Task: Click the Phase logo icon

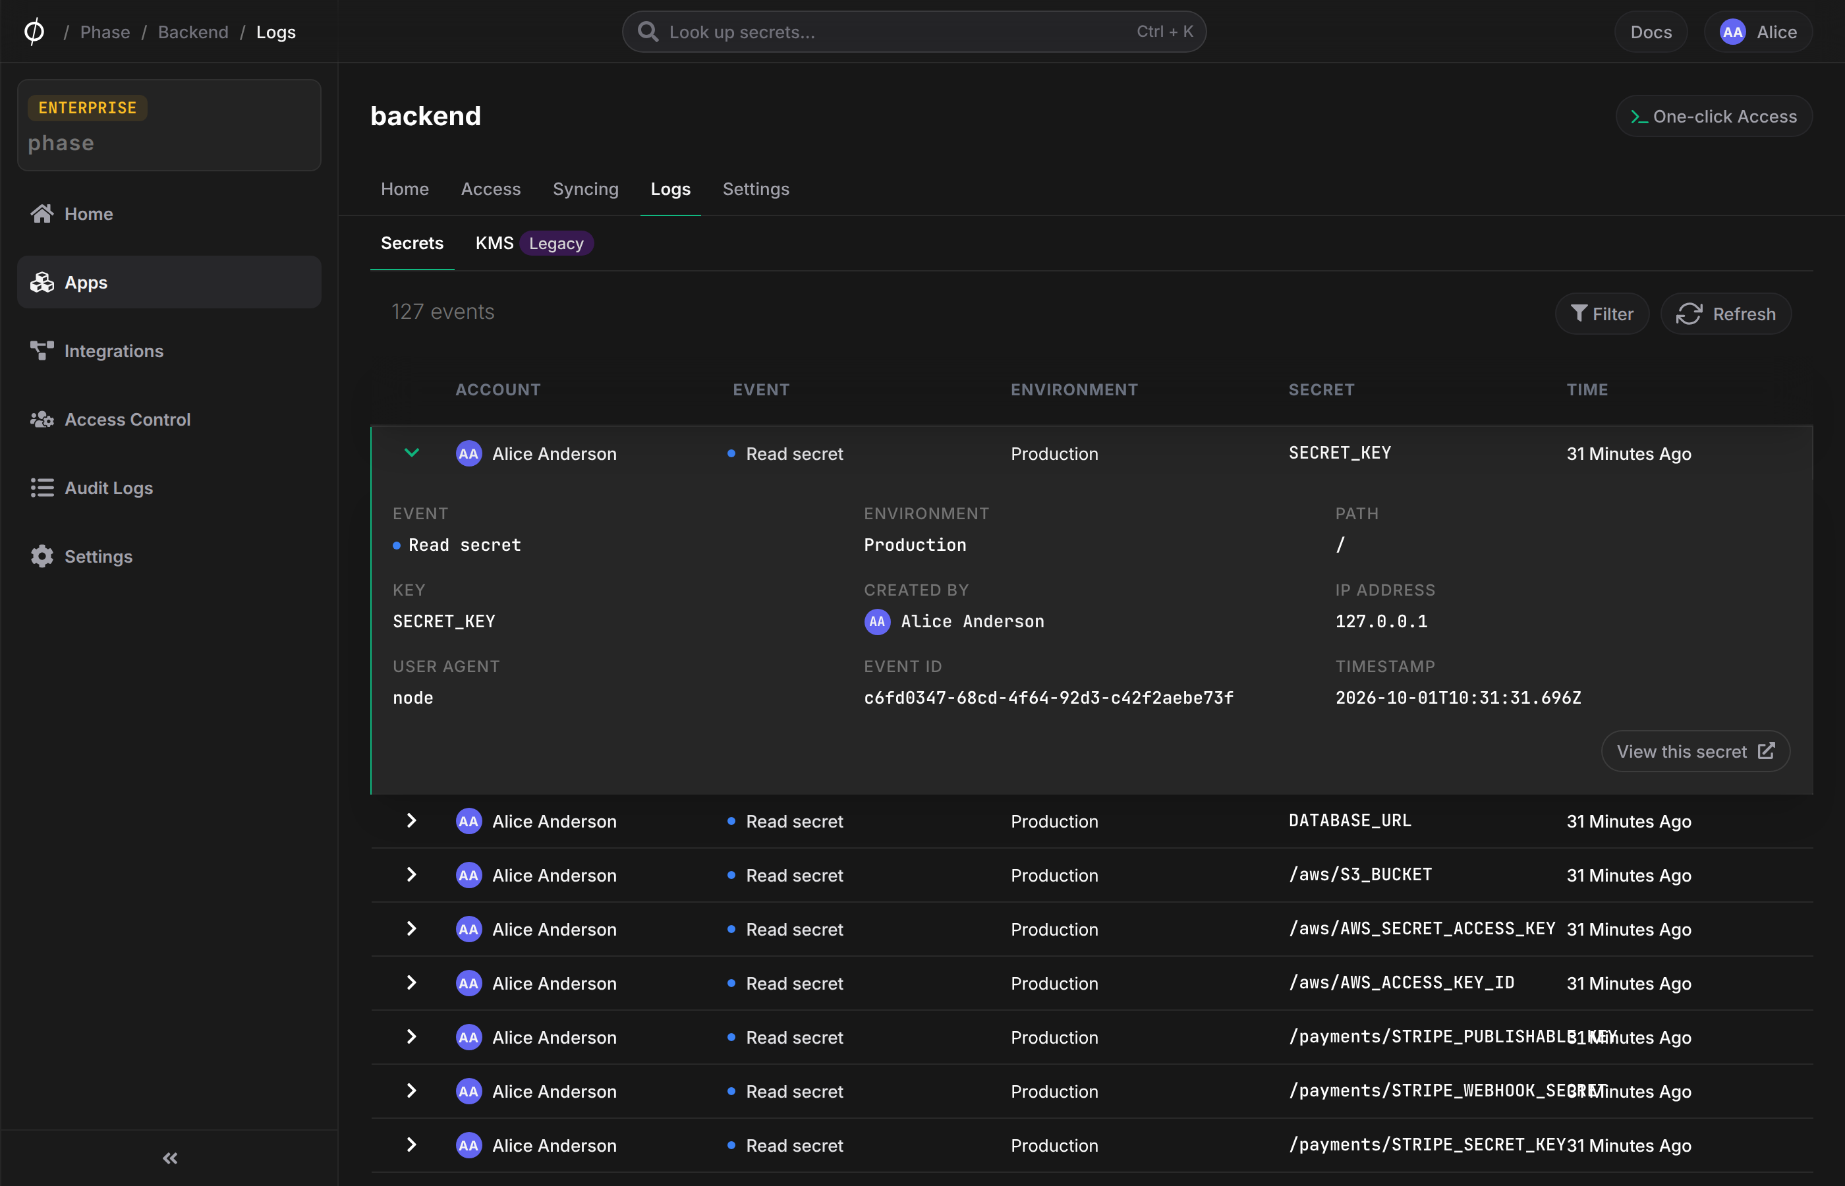Action: [x=34, y=32]
